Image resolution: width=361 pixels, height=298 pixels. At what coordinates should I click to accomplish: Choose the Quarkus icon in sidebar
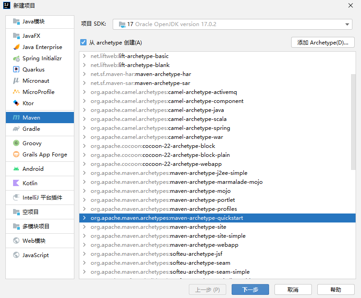tap(16, 70)
